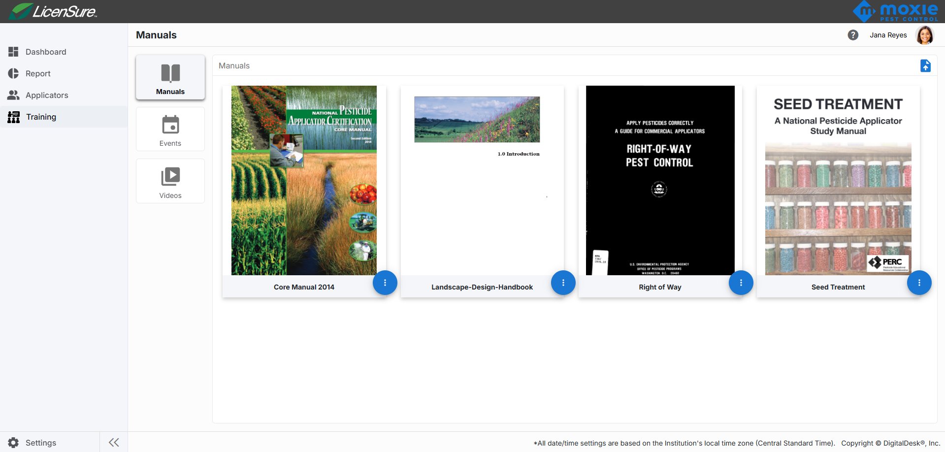This screenshot has width=945, height=452.
Task: Click the Jana Reyes username
Action: 888,35
